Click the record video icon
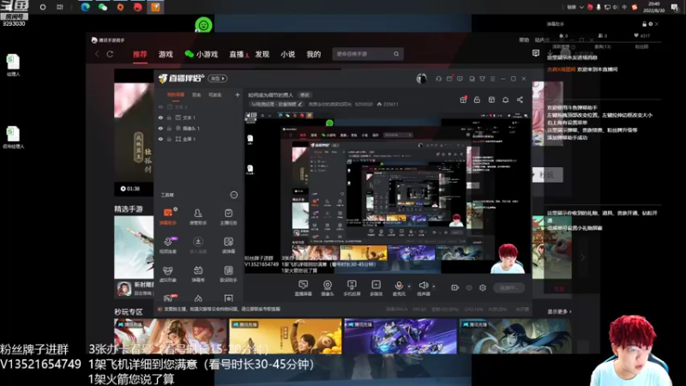Image resolution: width=686 pixels, height=386 pixels. [x=455, y=287]
